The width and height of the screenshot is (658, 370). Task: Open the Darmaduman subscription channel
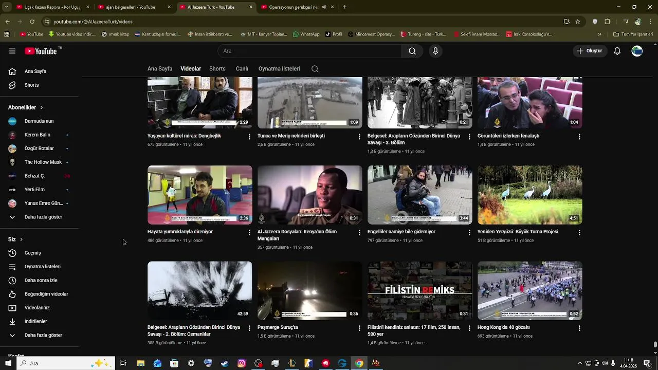pos(40,121)
